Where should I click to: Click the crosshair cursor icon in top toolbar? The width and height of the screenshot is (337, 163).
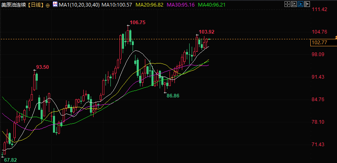[287, 4]
